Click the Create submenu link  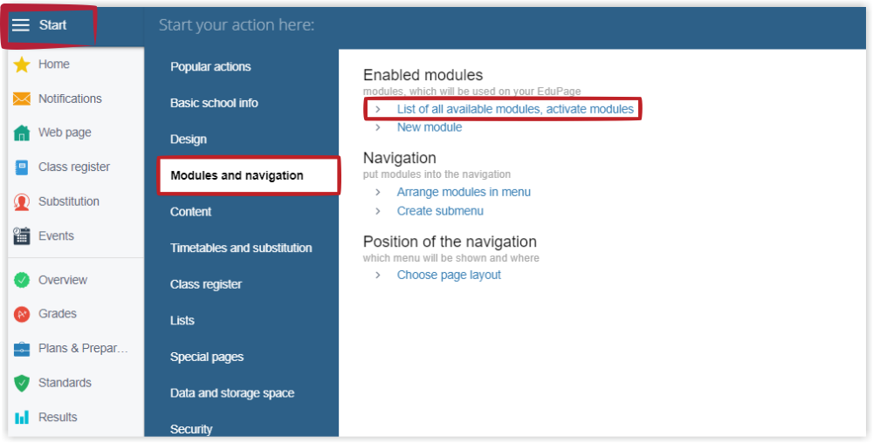coord(440,211)
